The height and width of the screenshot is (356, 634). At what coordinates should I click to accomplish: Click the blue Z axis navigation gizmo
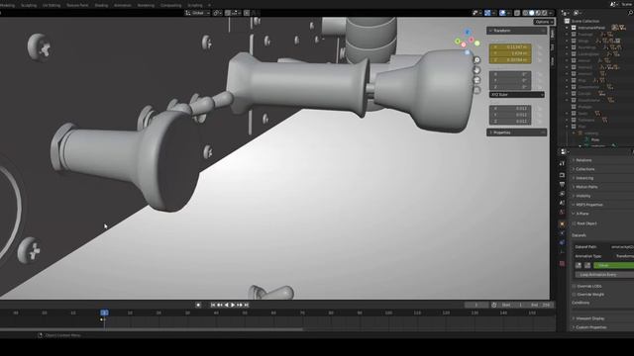pyautogui.click(x=468, y=33)
